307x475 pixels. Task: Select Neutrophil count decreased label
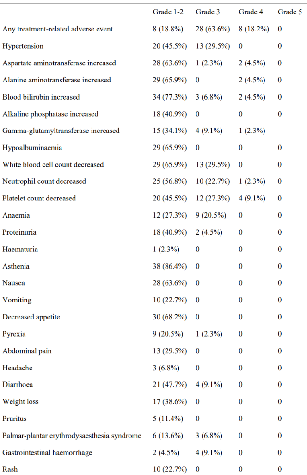(44, 181)
